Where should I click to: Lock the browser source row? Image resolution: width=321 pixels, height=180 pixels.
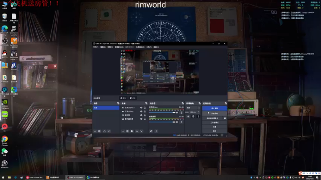pyautogui.click(x=145, y=115)
